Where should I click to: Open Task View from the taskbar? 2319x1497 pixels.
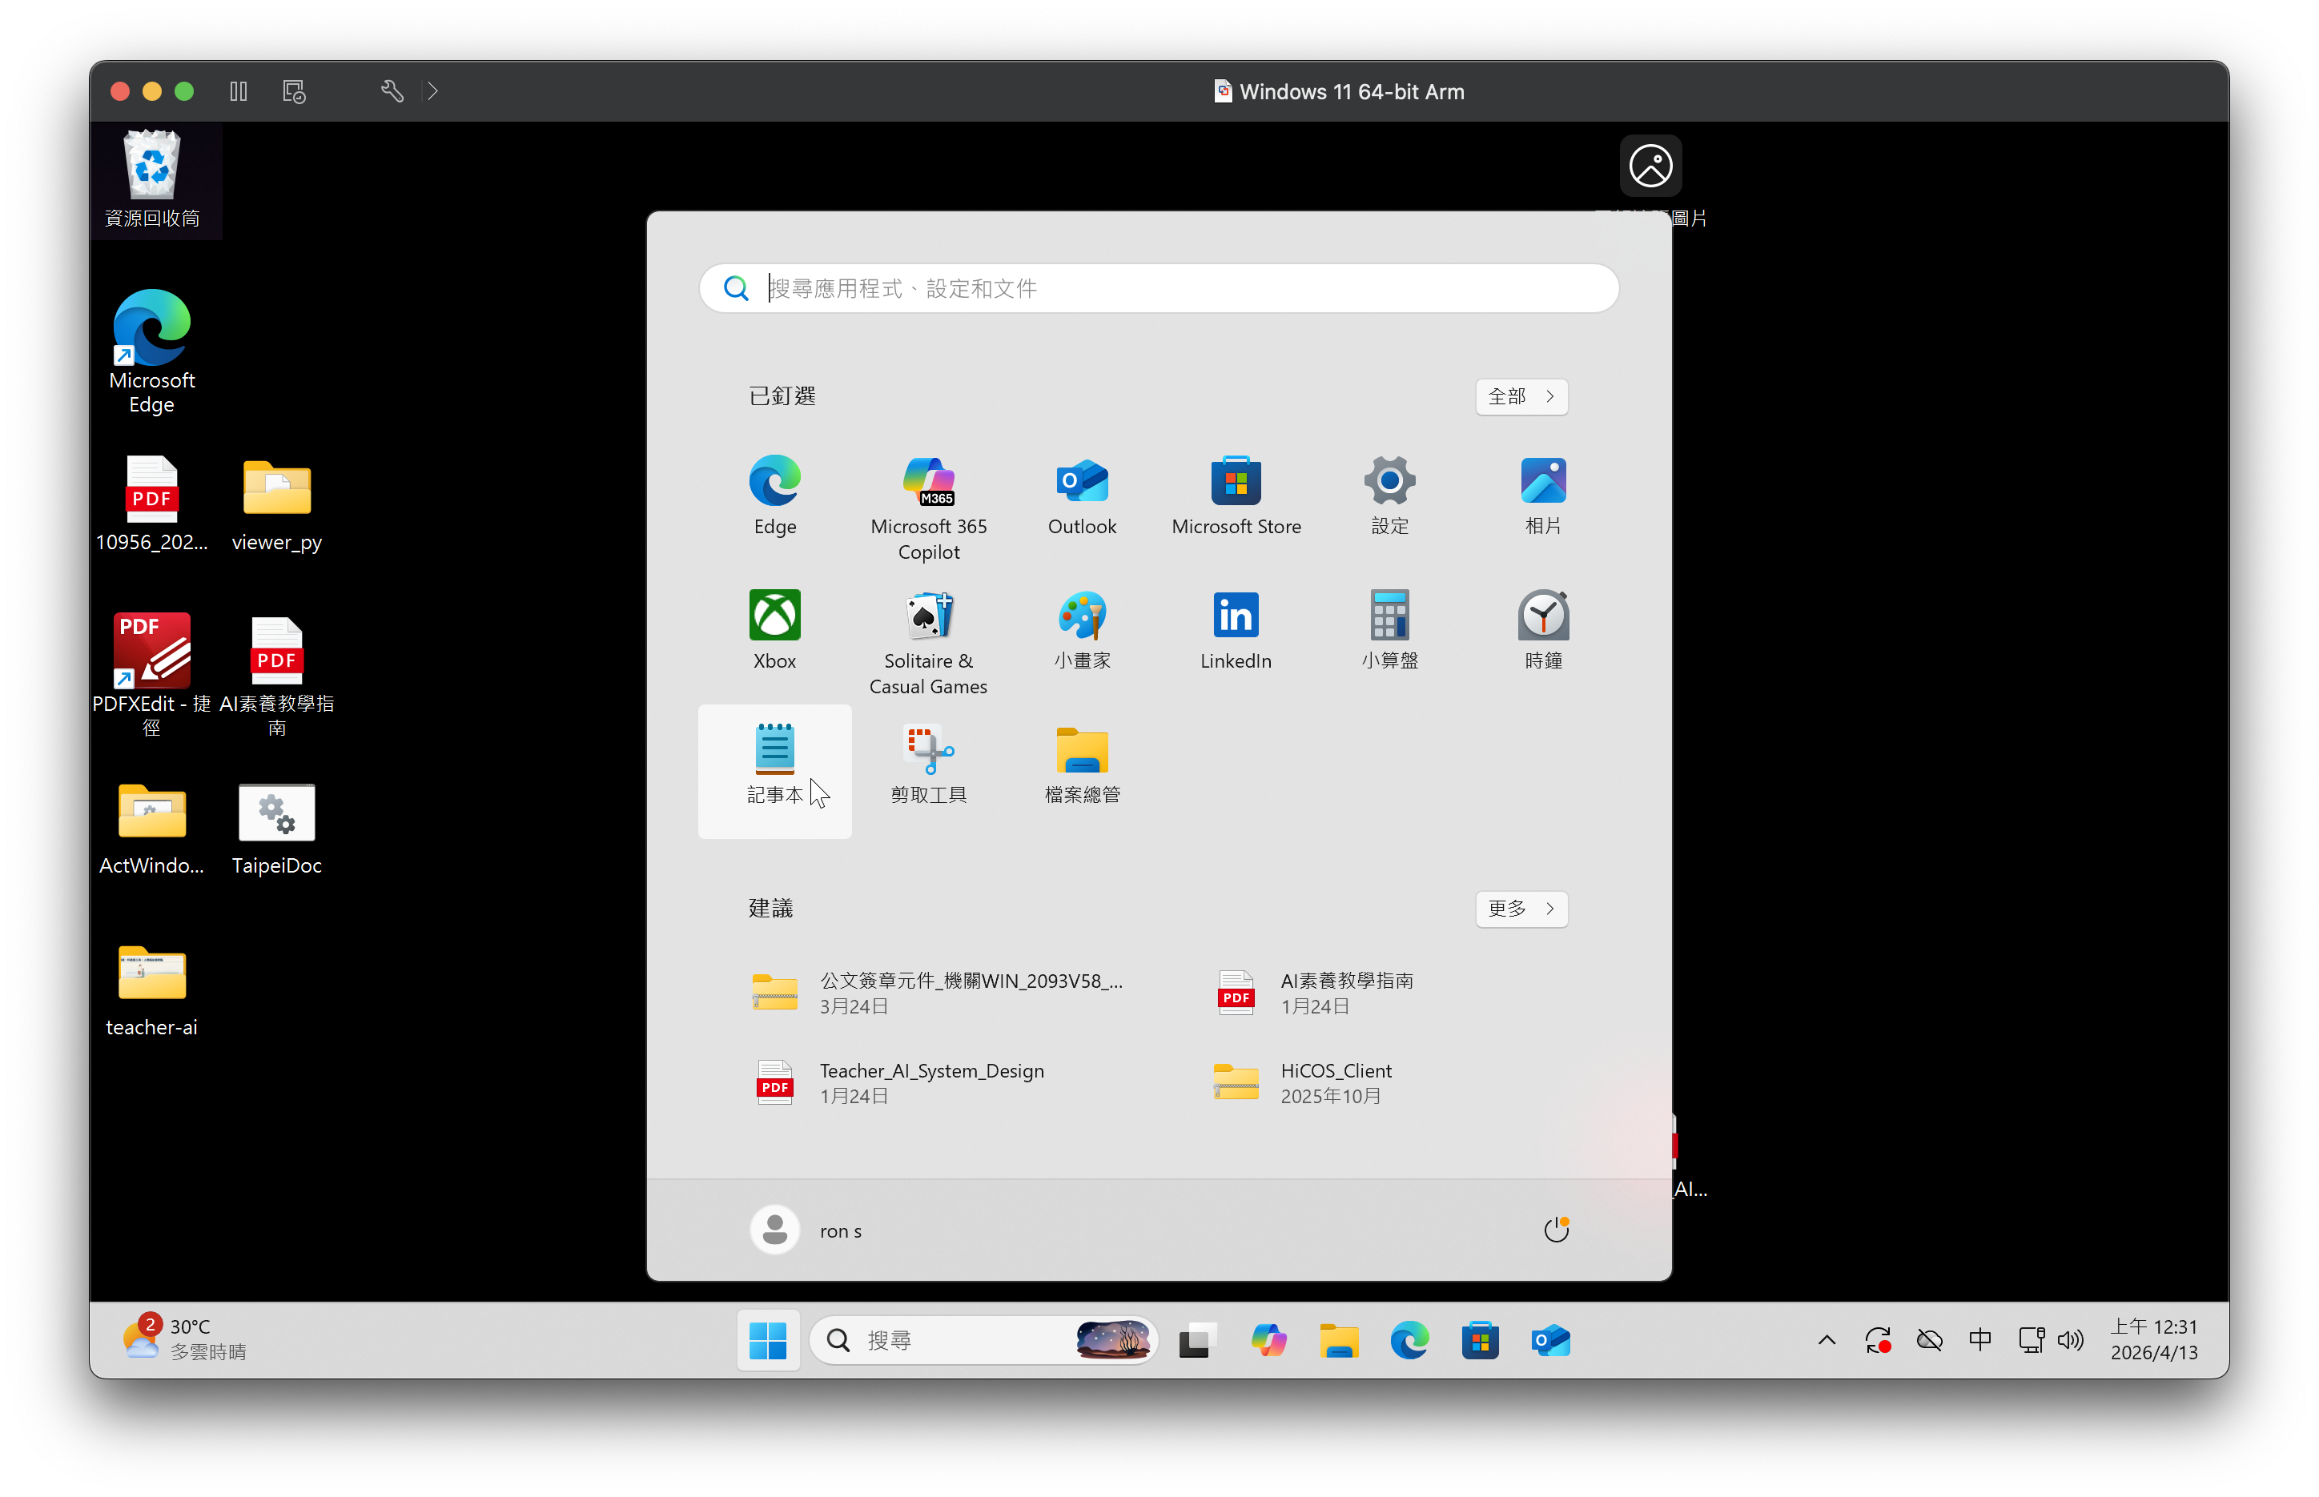(1197, 1339)
